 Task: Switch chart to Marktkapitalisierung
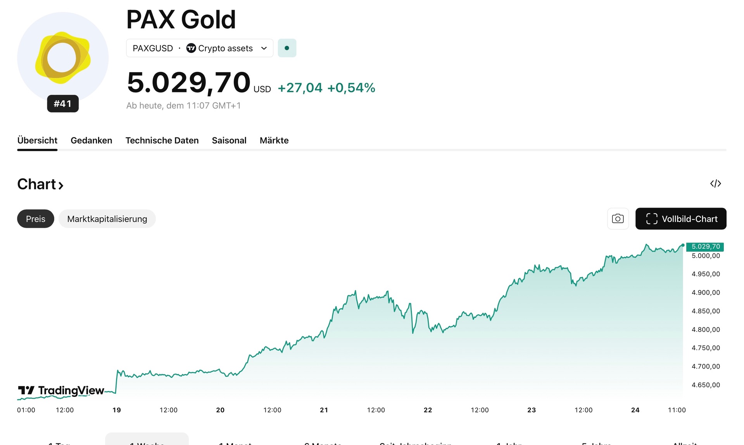click(107, 219)
